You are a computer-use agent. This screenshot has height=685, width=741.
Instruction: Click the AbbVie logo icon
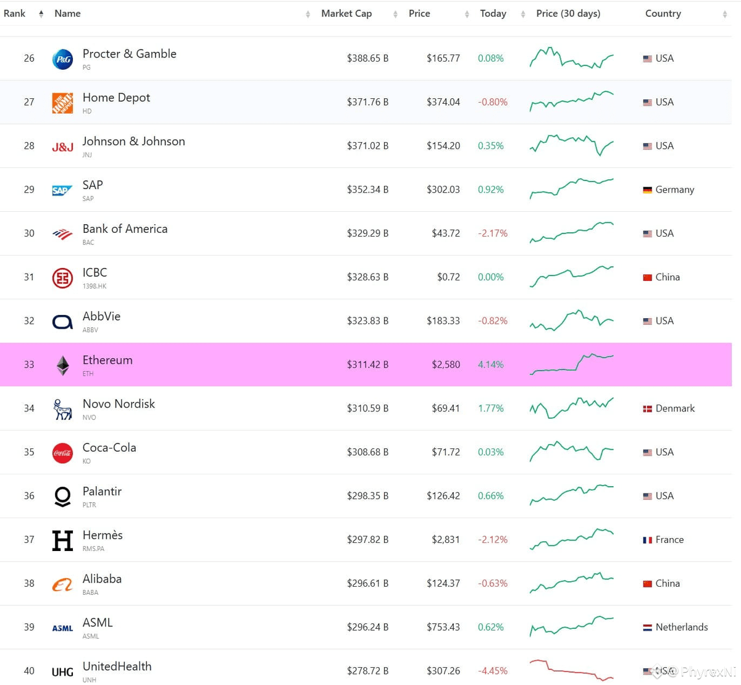click(62, 322)
